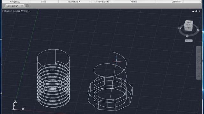The width and height of the screenshot is (204, 114).
Task: Close the drawing viewport window
Action: 199,11
